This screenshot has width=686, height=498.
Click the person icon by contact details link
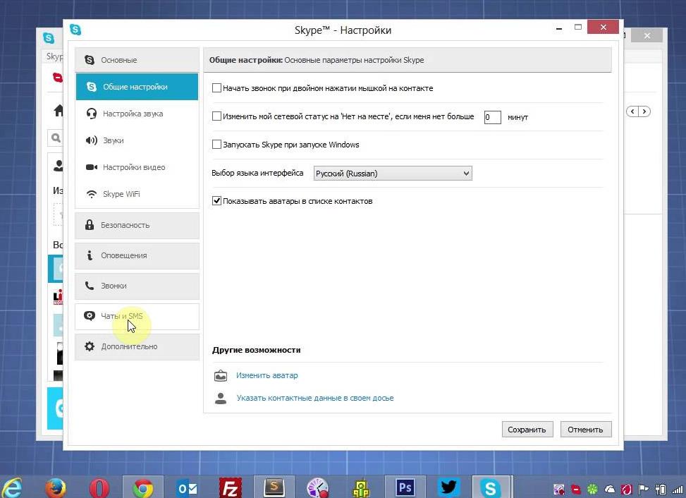pyautogui.click(x=221, y=399)
